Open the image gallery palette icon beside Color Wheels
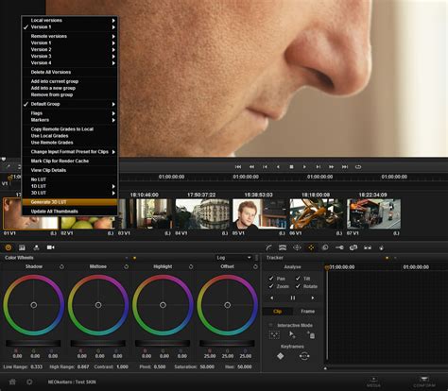Viewport: 448px width, 391px height. tap(22, 247)
